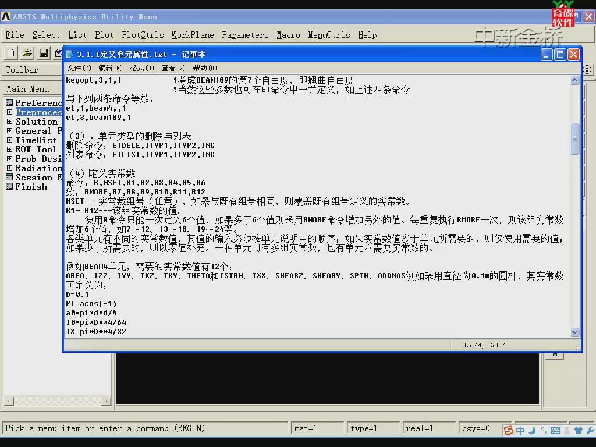596x447 pixels.
Task: Open the PlotCtrls menu
Action: click(x=143, y=35)
